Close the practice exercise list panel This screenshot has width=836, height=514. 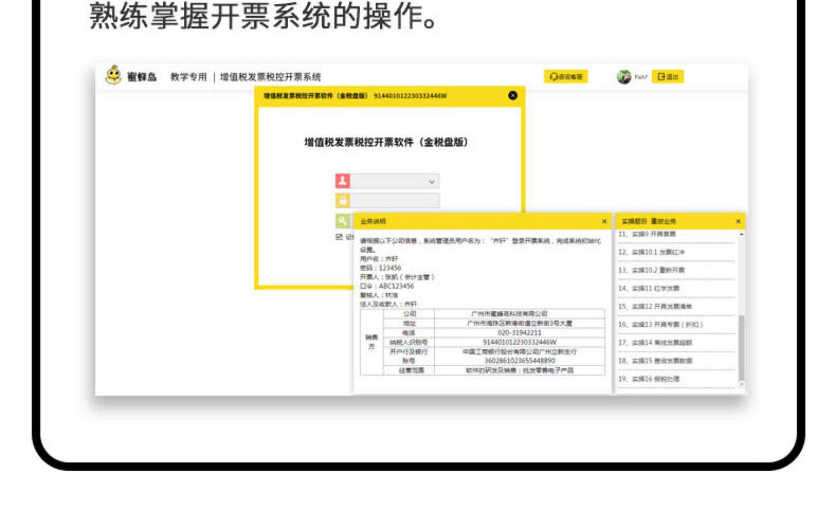[738, 221]
